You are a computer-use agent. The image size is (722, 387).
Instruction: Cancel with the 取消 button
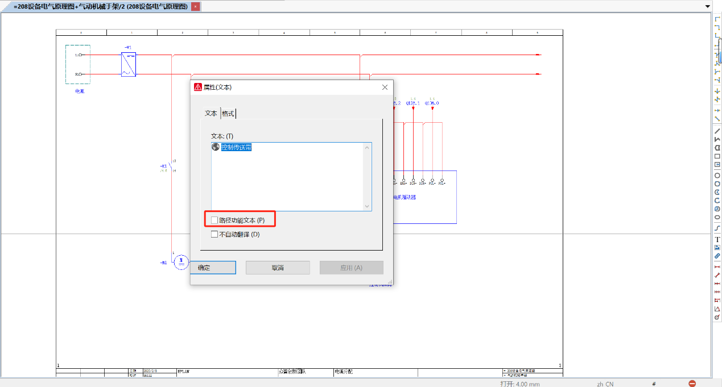coord(278,268)
